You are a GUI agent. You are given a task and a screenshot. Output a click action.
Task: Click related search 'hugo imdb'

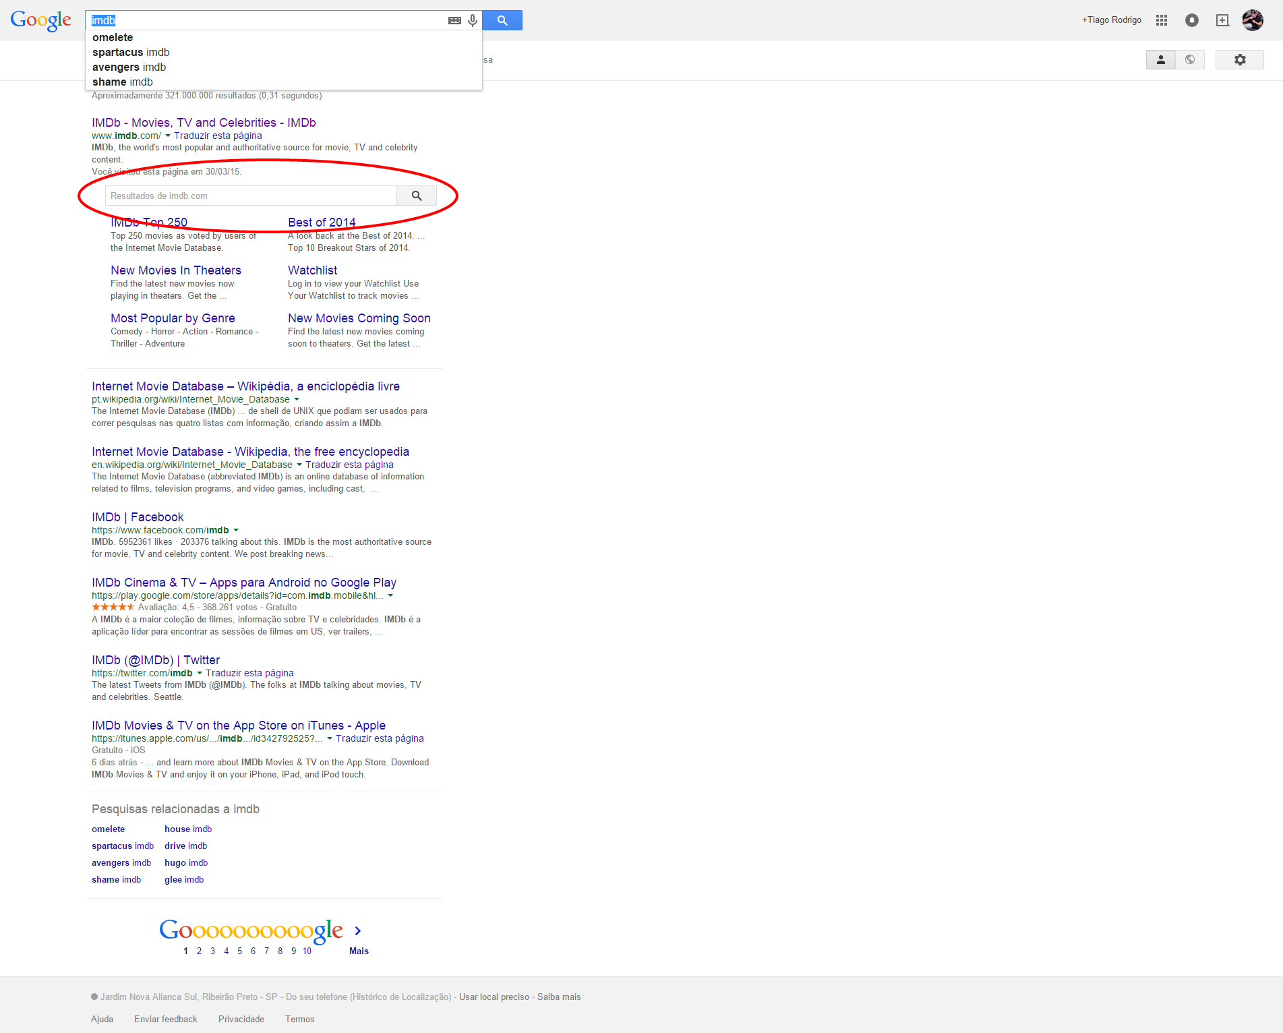pyautogui.click(x=186, y=863)
